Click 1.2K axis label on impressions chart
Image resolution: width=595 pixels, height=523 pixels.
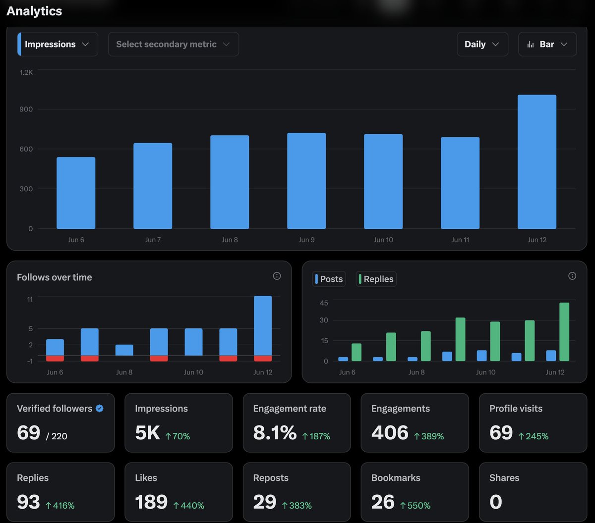26,72
